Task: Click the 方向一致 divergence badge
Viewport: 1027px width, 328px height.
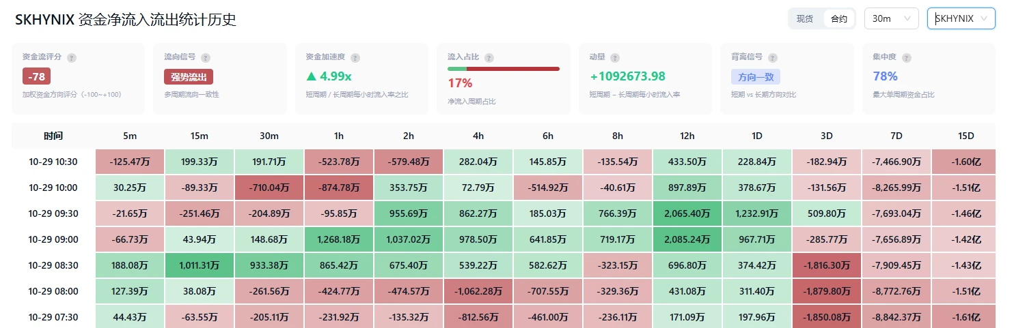Action: pos(756,76)
